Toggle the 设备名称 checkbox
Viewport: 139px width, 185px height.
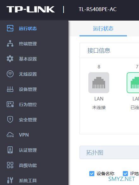click(x=92, y=174)
